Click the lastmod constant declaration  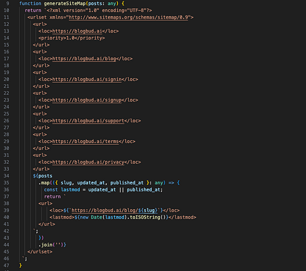(x=71, y=189)
